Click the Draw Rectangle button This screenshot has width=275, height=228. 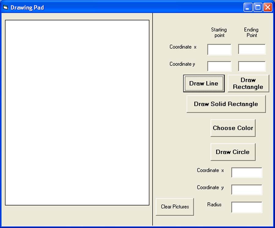[x=248, y=83]
